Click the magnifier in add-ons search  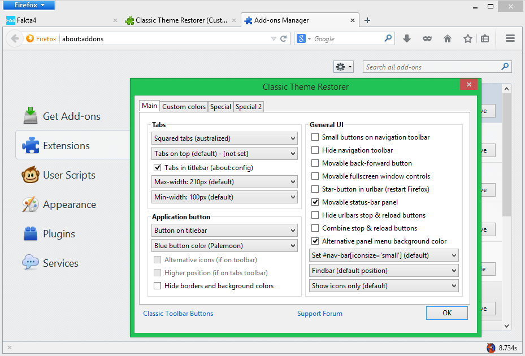coord(505,67)
